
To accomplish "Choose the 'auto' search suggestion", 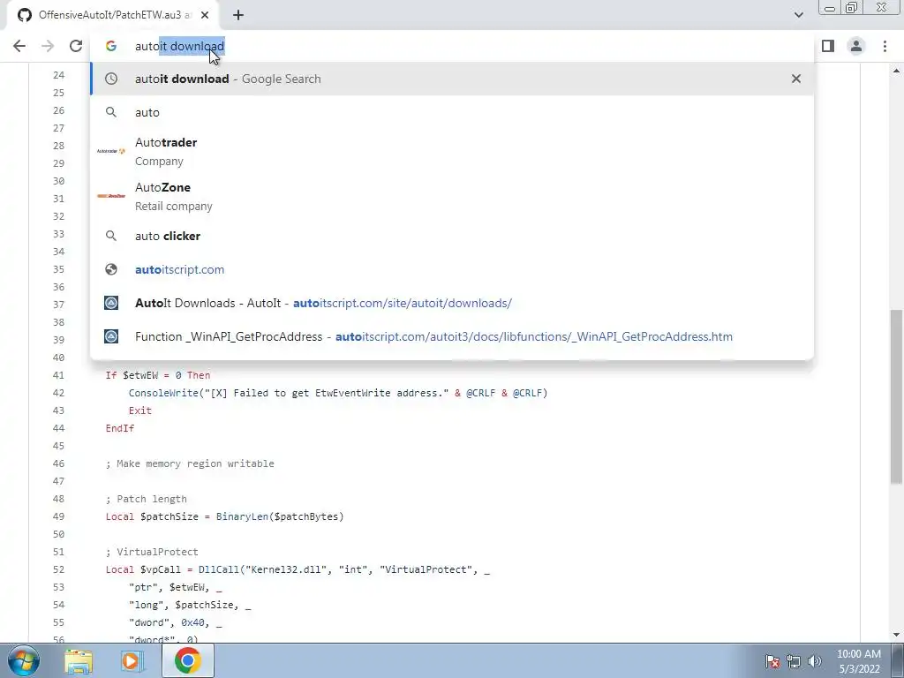I will click(x=452, y=112).
